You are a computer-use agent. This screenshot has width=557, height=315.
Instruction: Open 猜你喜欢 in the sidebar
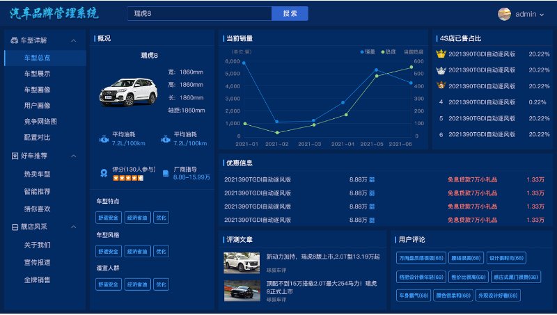38,209
